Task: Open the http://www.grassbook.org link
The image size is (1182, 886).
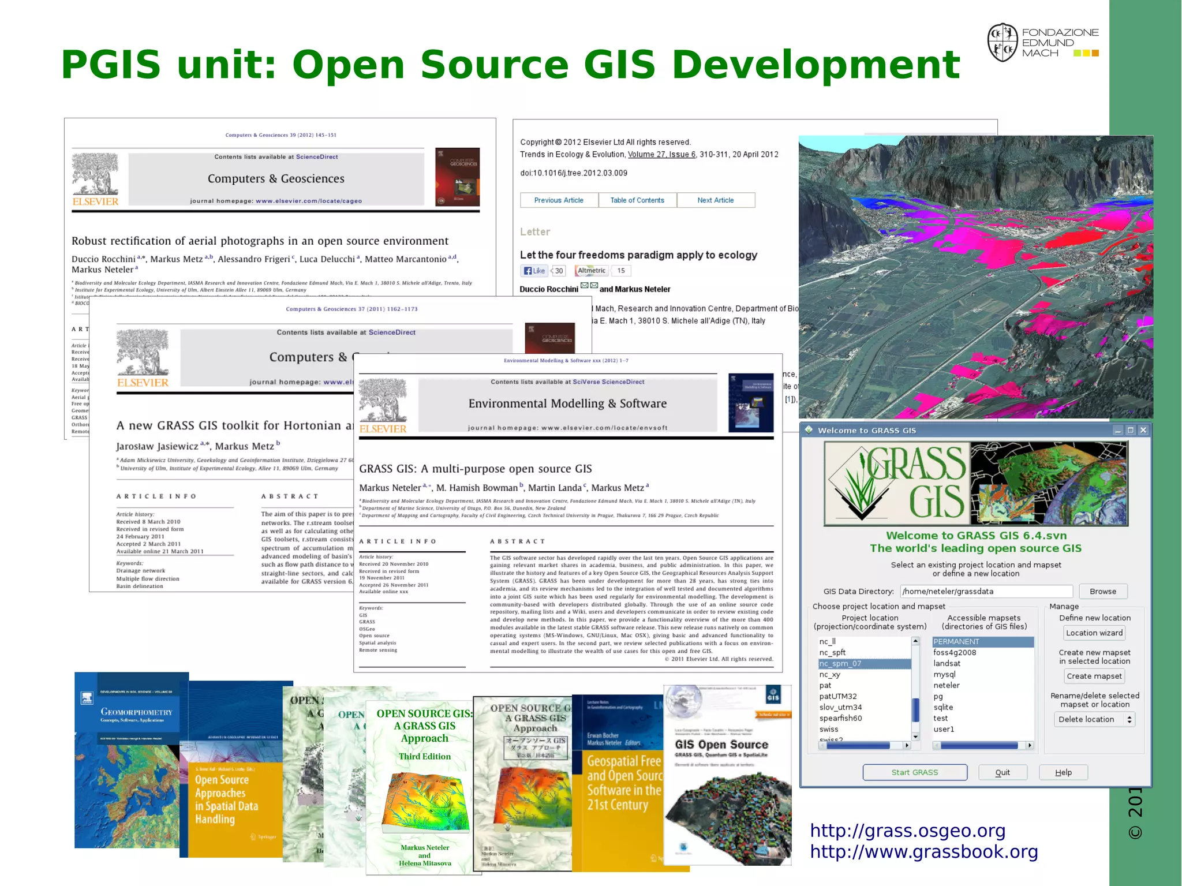Action: click(924, 852)
